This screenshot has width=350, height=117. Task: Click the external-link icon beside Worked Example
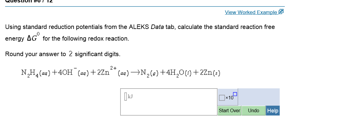coord(281,12)
